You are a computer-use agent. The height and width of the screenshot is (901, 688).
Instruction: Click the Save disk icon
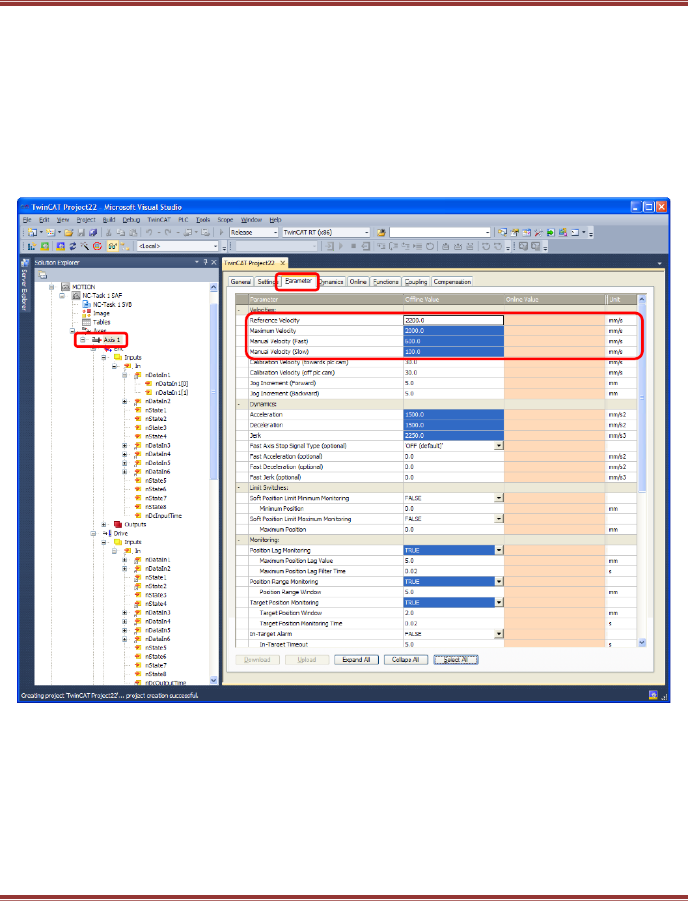click(x=81, y=233)
